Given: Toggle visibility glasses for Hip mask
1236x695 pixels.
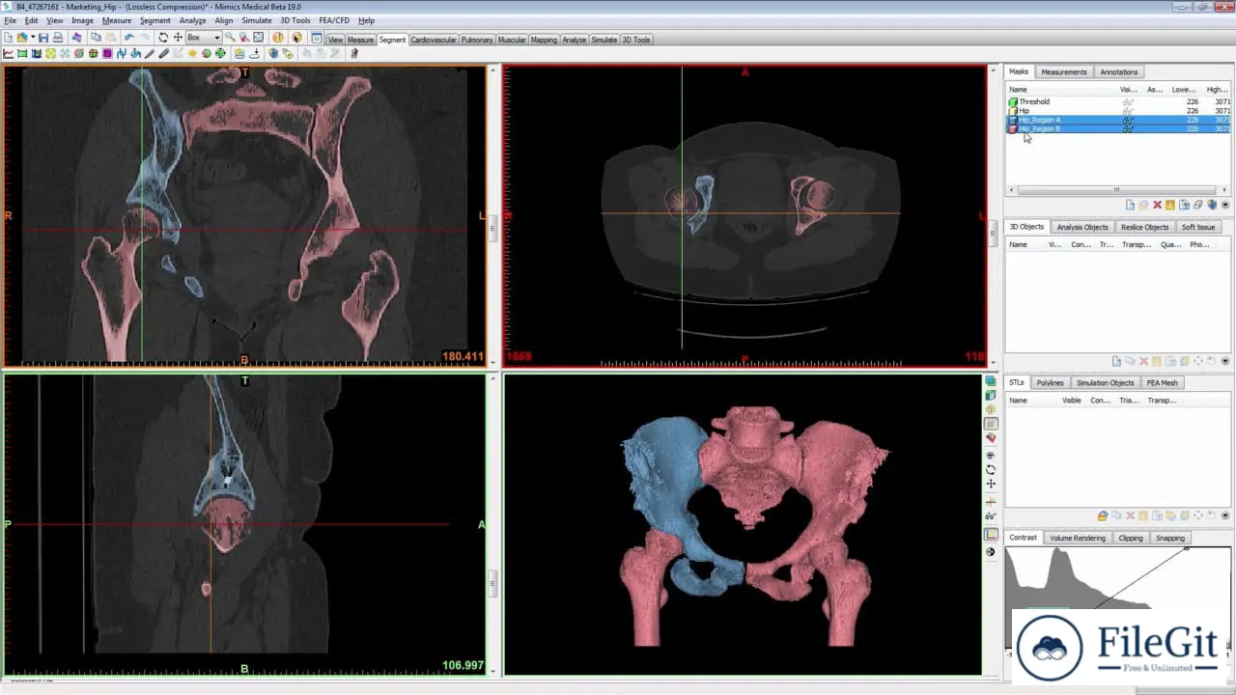Looking at the screenshot, I should [x=1127, y=111].
